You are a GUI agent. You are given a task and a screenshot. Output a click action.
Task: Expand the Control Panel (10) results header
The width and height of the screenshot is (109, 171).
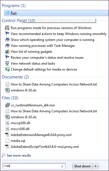tap(18, 21)
